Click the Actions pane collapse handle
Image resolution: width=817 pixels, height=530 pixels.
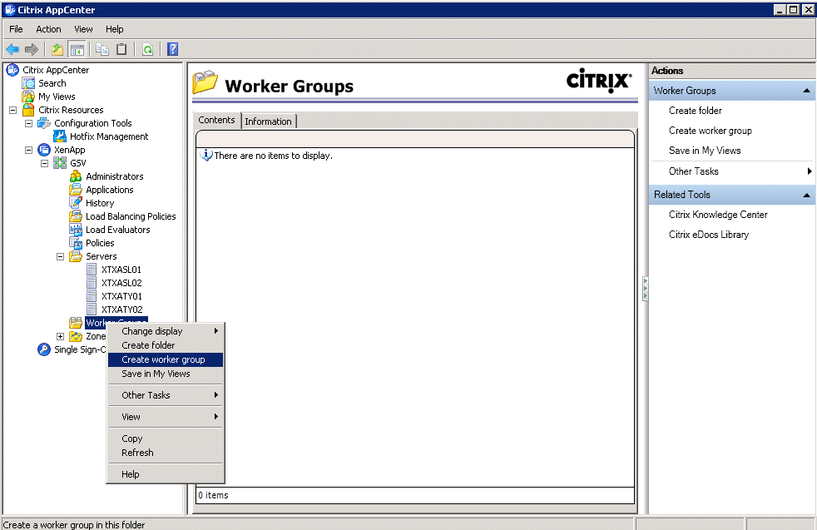[646, 289]
